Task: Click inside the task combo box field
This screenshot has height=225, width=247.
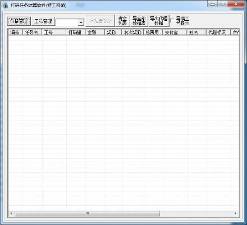Action: tap(67, 22)
